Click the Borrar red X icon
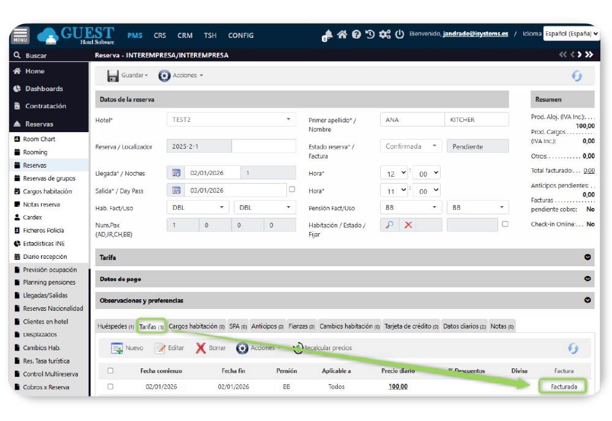 (x=201, y=348)
